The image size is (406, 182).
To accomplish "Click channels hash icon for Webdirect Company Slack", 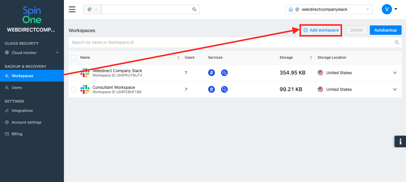I will (212, 73).
